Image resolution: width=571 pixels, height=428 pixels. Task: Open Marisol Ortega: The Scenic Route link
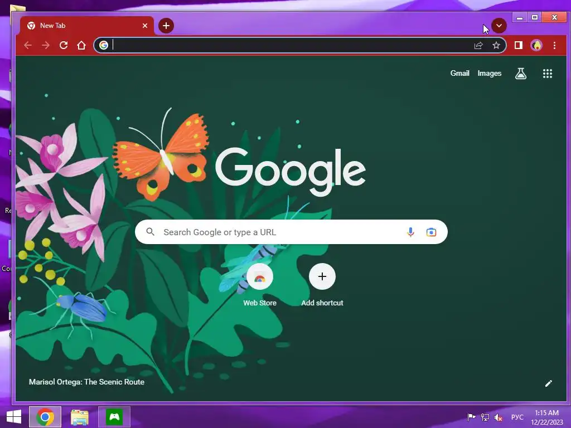click(x=86, y=382)
